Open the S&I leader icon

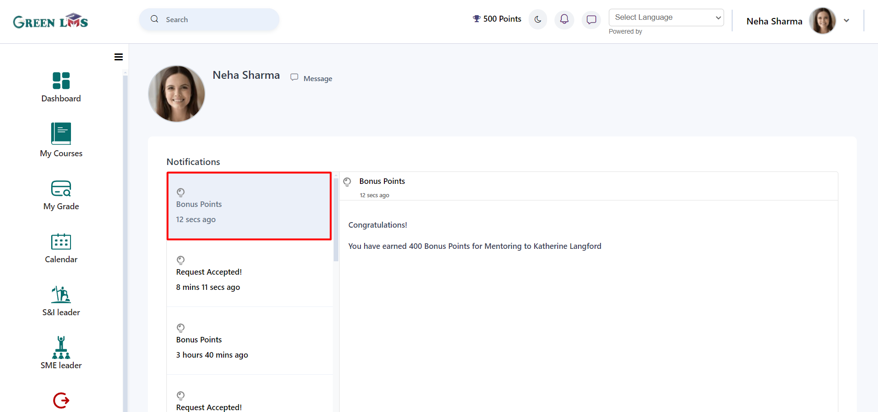click(x=61, y=294)
